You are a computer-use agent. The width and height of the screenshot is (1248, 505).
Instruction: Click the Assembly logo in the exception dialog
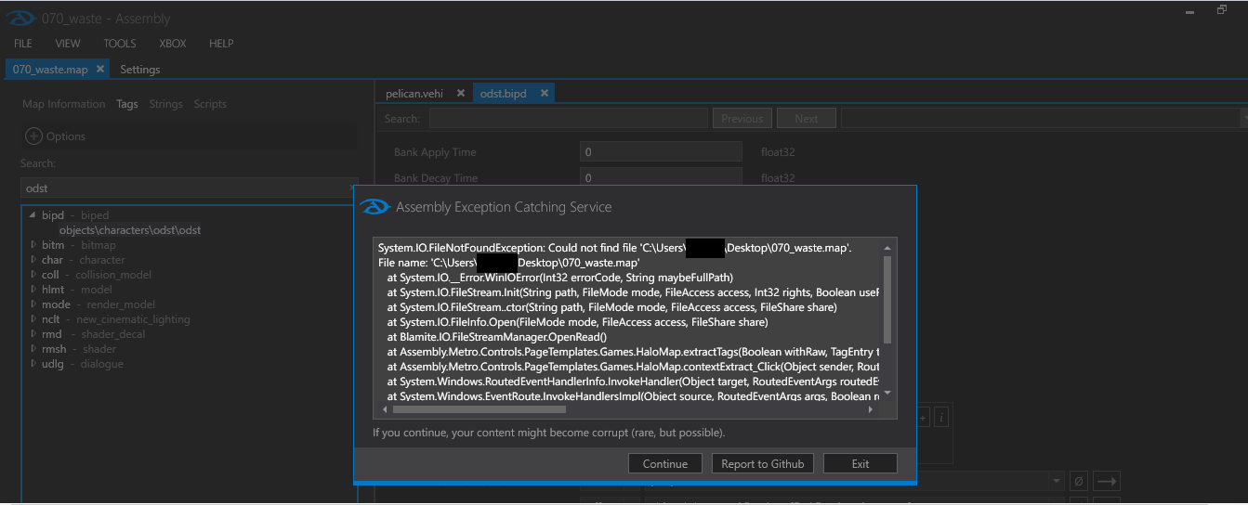point(375,207)
